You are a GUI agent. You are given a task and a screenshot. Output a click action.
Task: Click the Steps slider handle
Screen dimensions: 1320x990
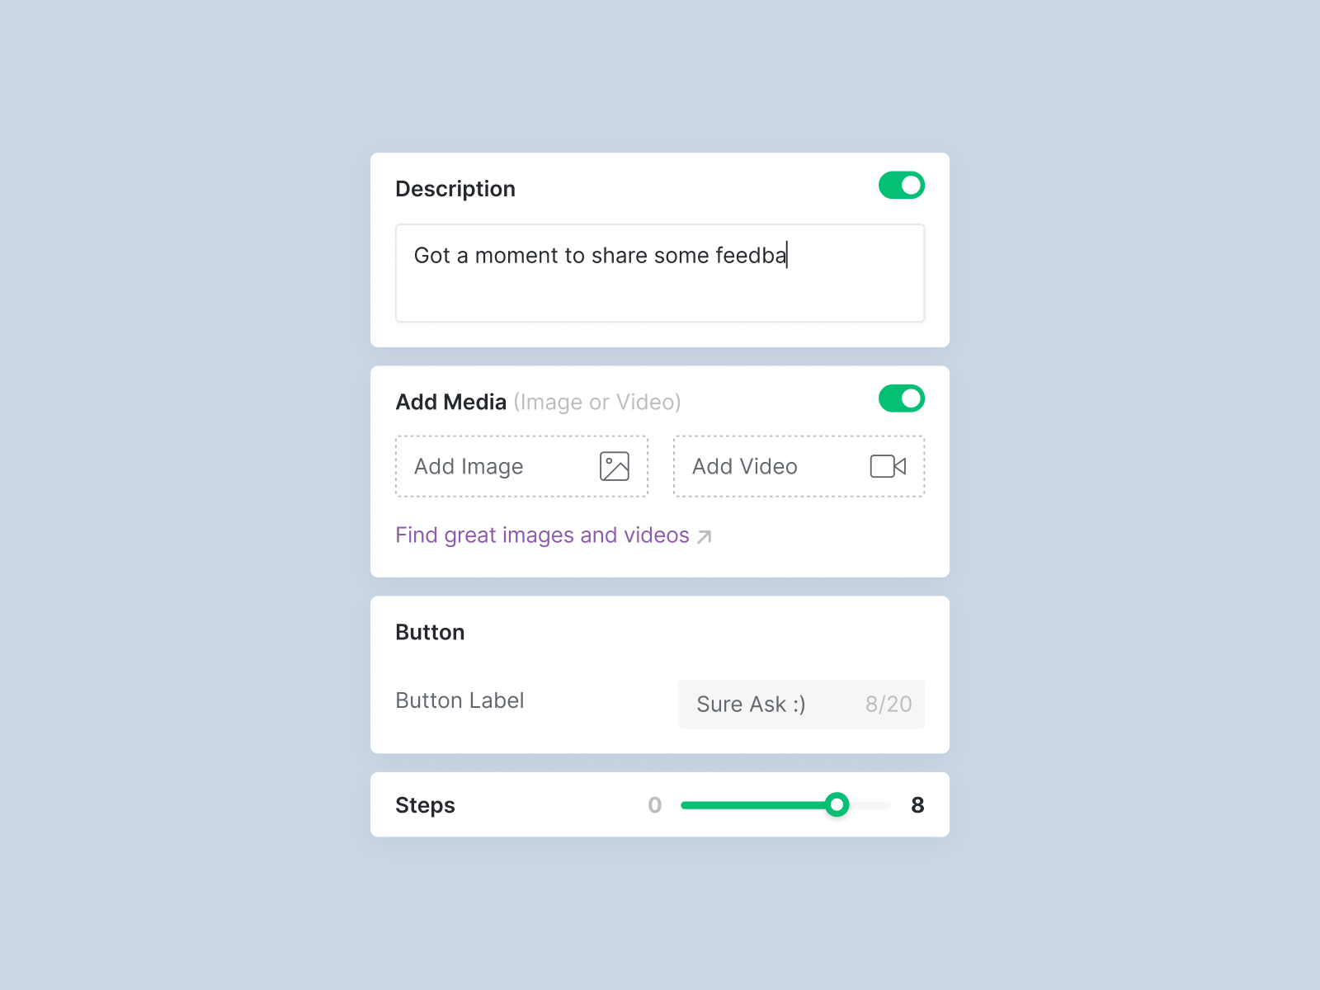[837, 805]
